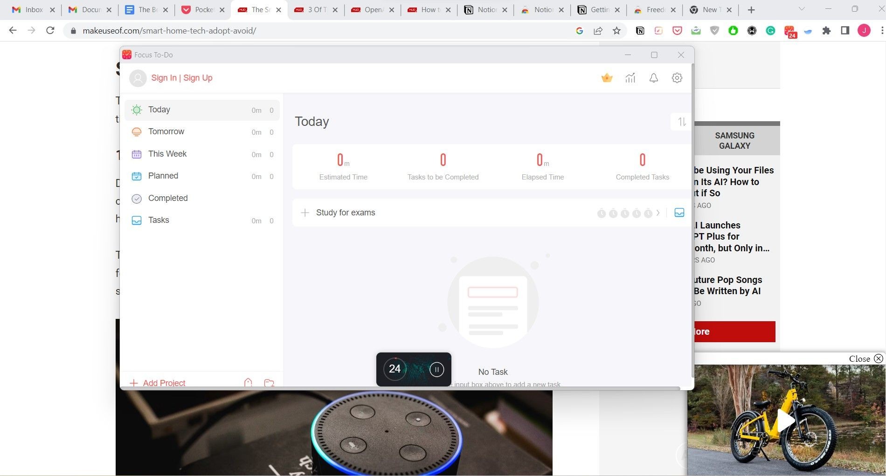
Task: Click the add tag icon next to Add Project
Action: [x=248, y=383]
